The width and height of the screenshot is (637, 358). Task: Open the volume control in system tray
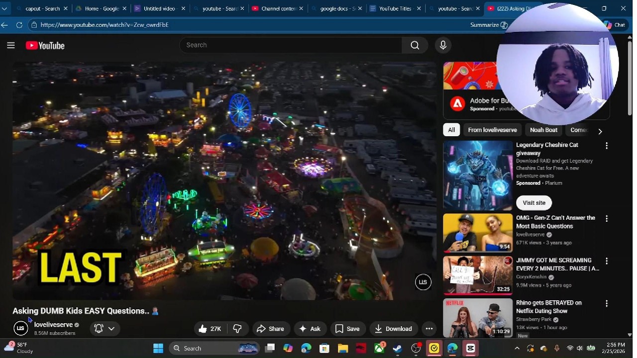579,349
